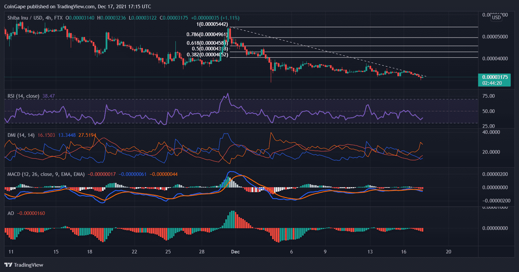Select the RSI (14, close) indicator legend
The width and height of the screenshot is (519, 272).
23,96
